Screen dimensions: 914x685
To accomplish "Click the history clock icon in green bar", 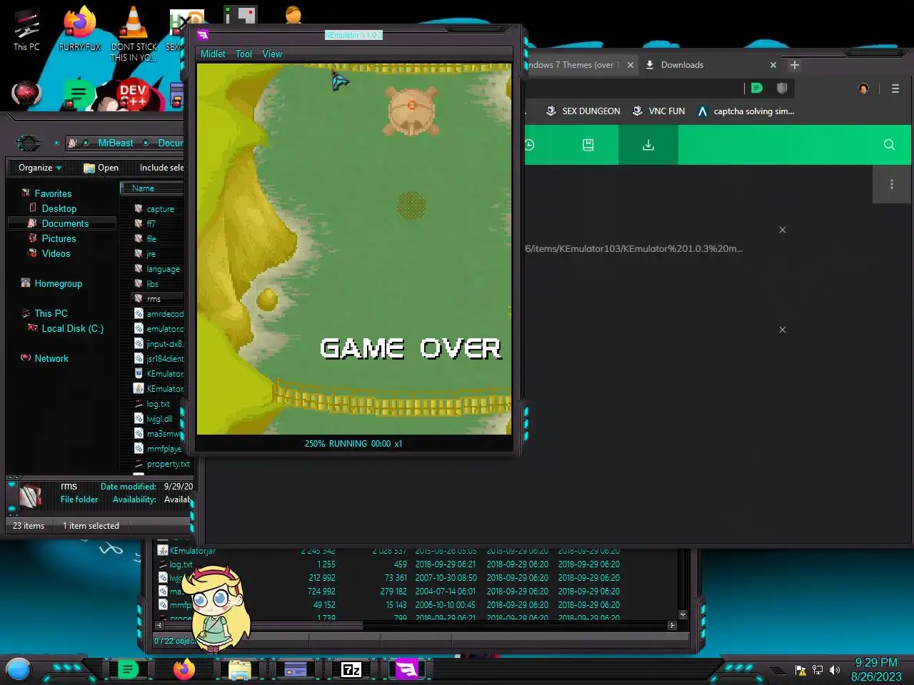I will 529,145.
